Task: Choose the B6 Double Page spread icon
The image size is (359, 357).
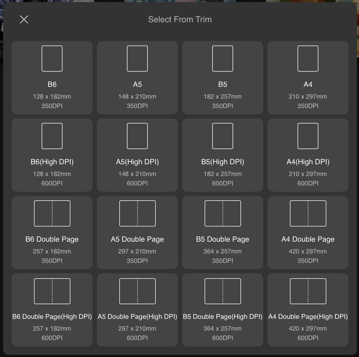Action: [52, 213]
